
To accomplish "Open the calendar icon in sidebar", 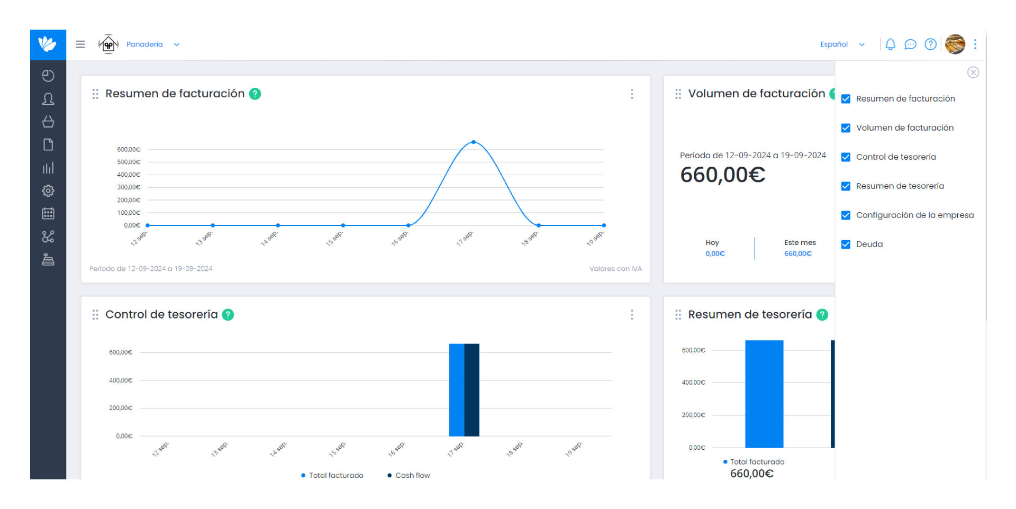I will [48, 213].
